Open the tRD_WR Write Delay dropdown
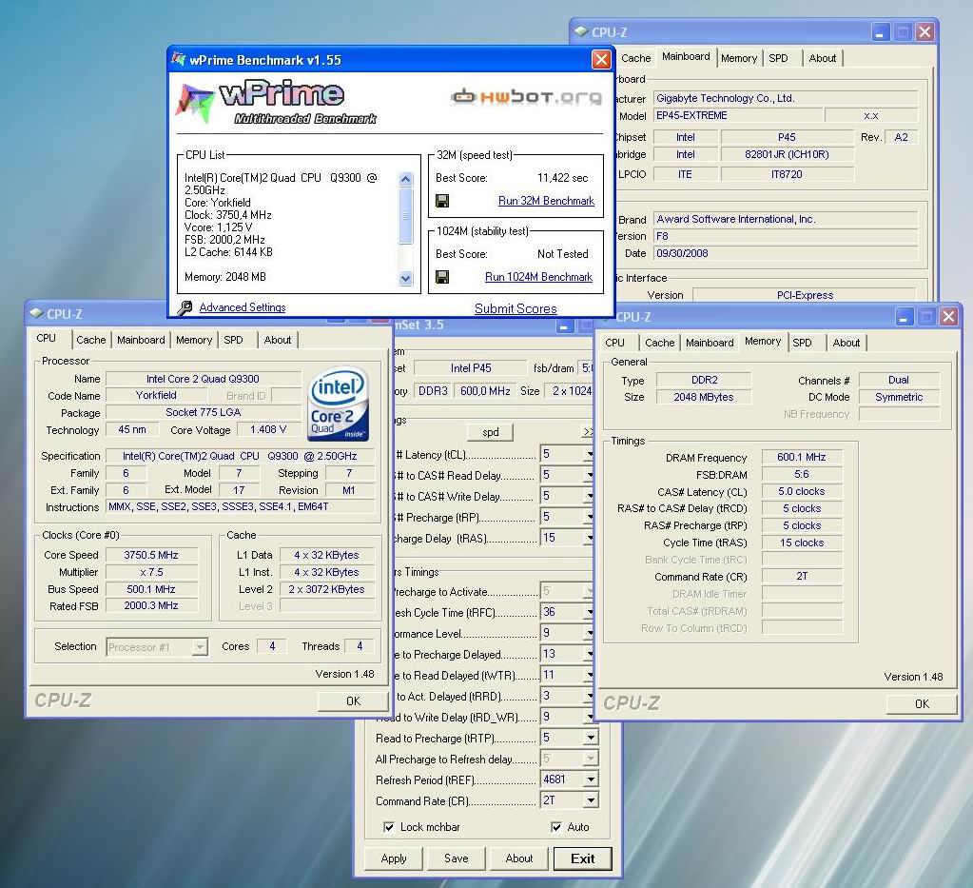Screen dimensions: 973x888 pos(589,717)
